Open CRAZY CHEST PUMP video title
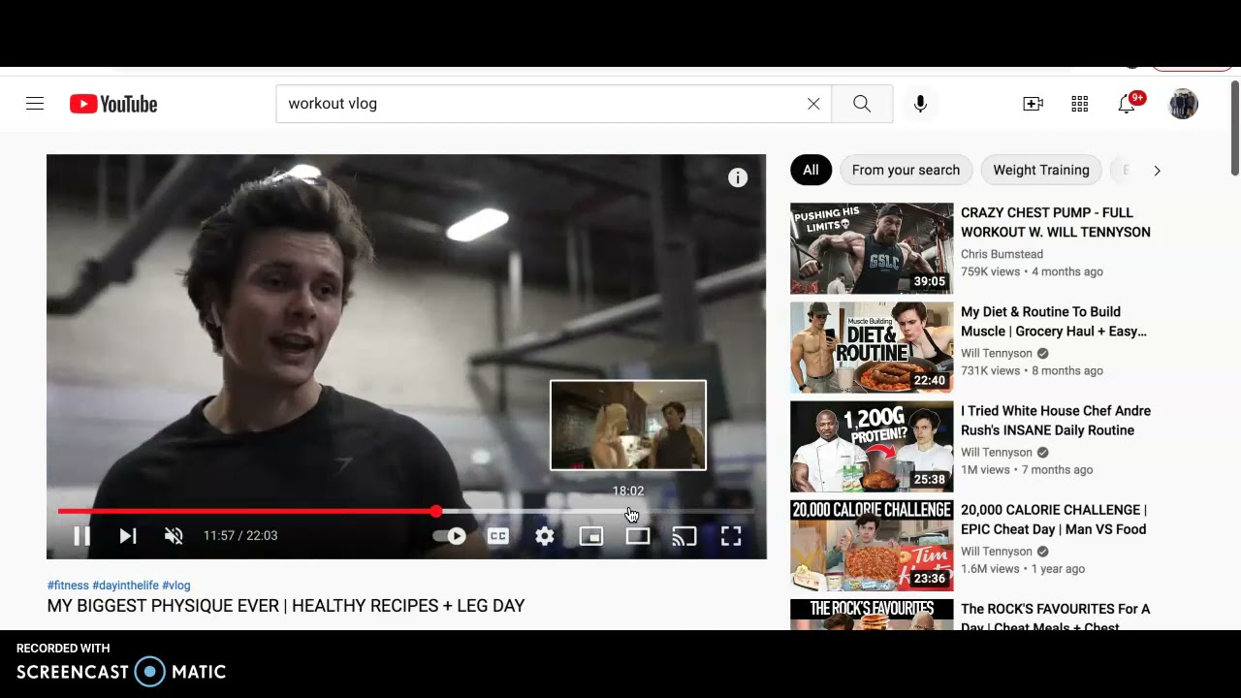Image resolution: width=1241 pixels, height=698 pixels. coord(1056,222)
